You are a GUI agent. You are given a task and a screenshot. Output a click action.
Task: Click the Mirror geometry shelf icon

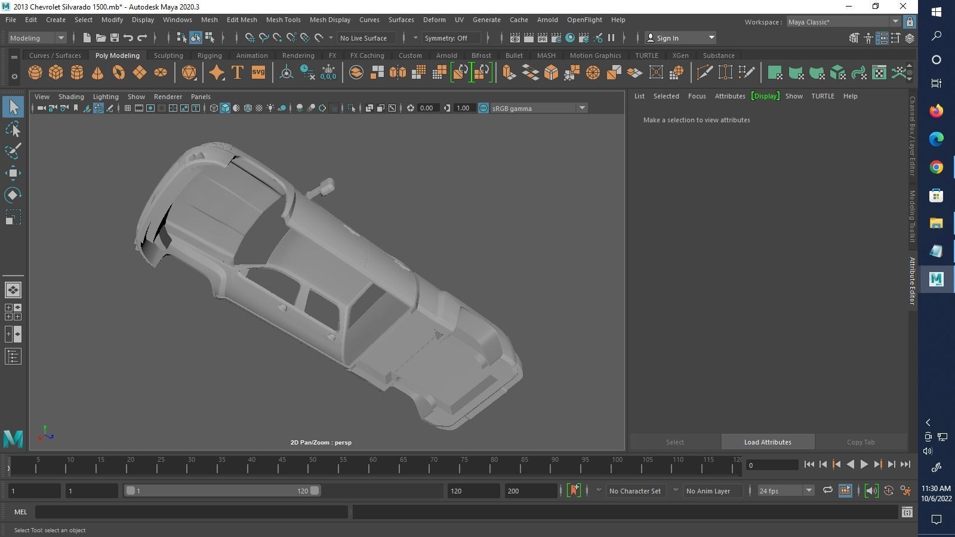pyautogui.click(x=398, y=73)
